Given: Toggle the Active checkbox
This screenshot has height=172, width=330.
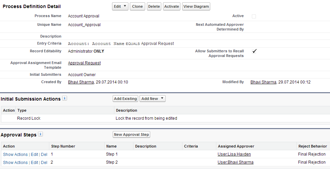Looking at the screenshot, I should (254, 16).
